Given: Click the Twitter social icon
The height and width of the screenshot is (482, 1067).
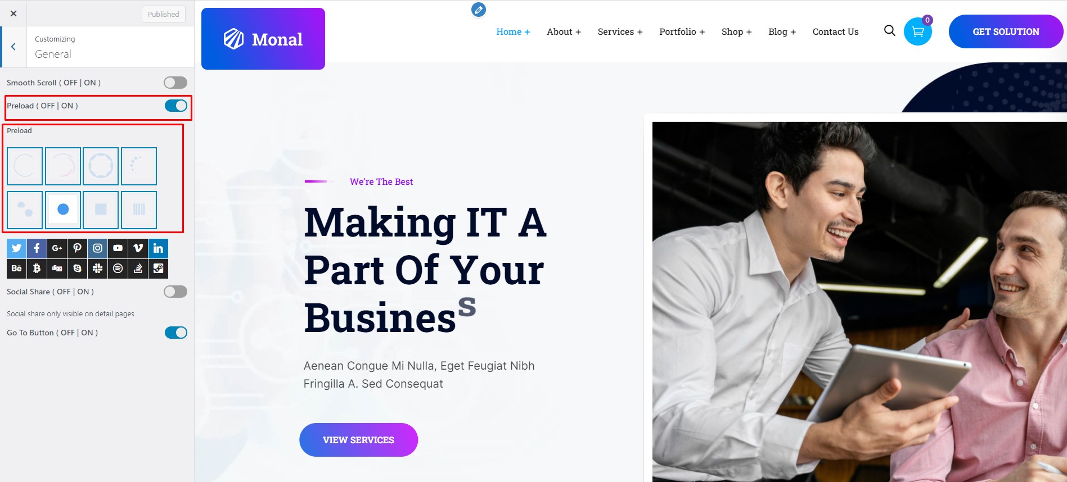Looking at the screenshot, I should [16, 248].
